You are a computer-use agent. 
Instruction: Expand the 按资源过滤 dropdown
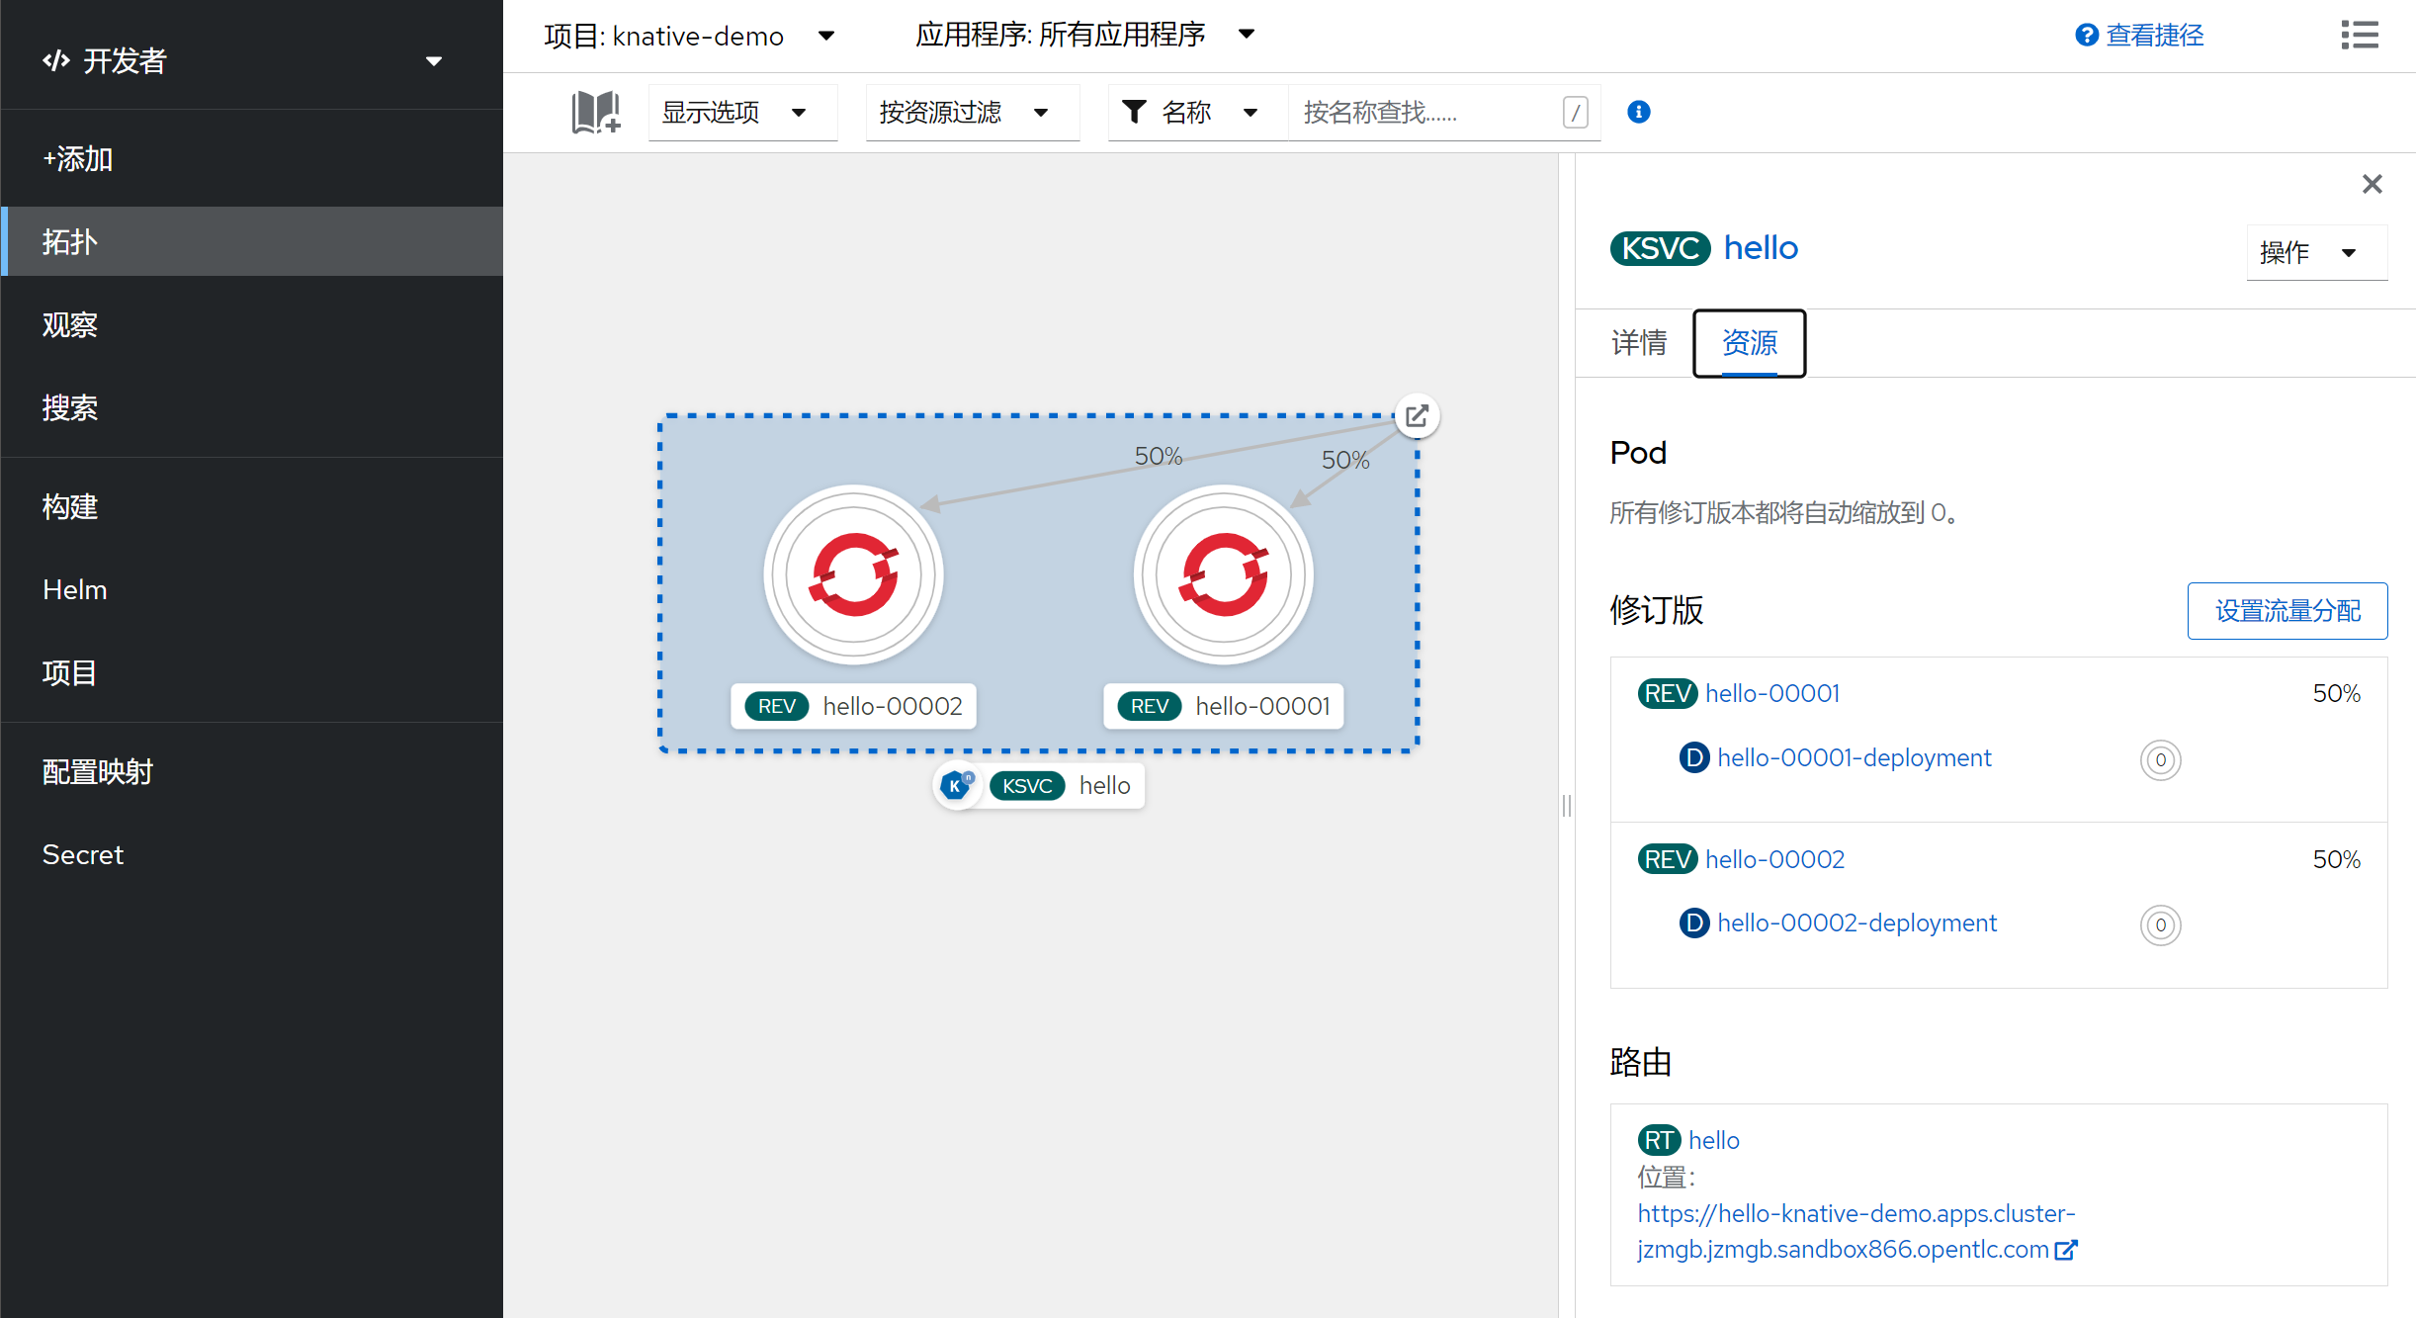(973, 112)
